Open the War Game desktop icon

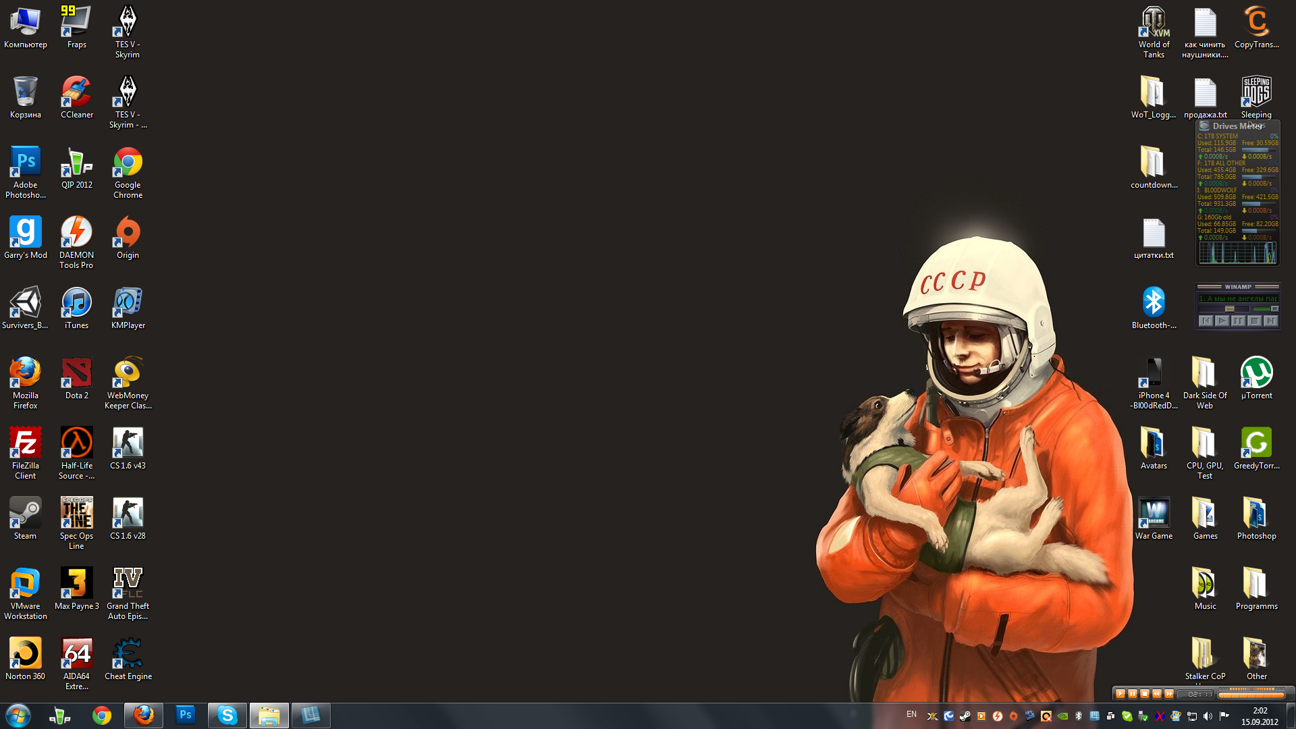(x=1154, y=519)
